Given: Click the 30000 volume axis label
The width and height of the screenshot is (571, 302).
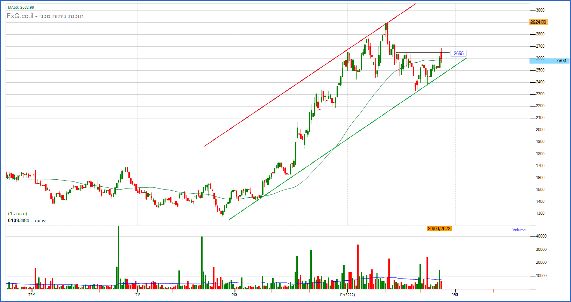Looking at the screenshot, I should click(x=541, y=249).
